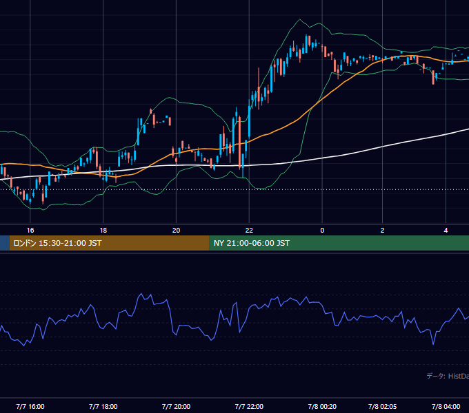Select the ロンドン 15:30-21:00 JST session bar

tap(110, 243)
